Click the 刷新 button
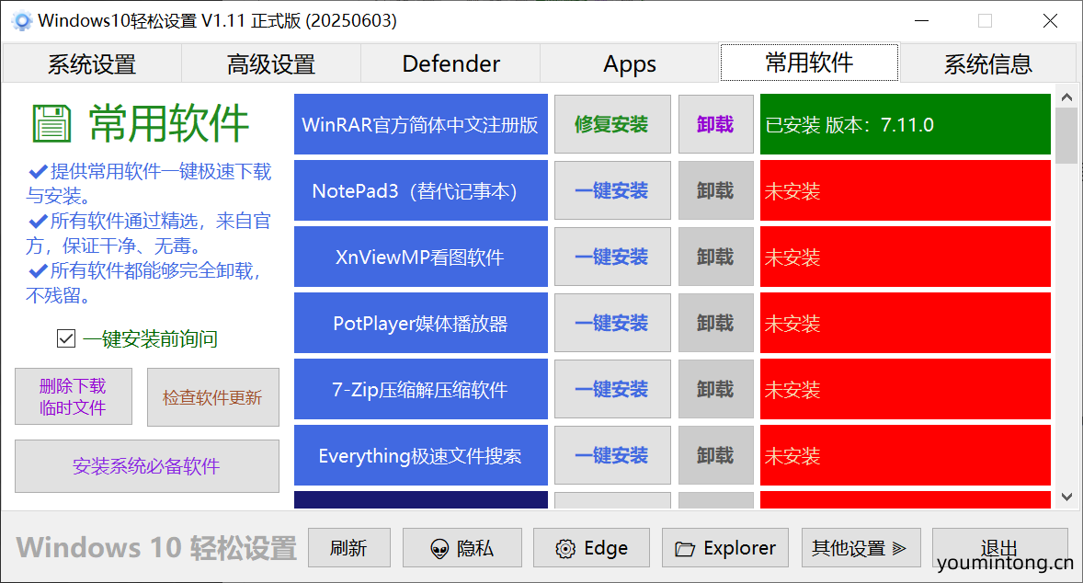This screenshot has width=1083, height=583. [x=348, y=548]
